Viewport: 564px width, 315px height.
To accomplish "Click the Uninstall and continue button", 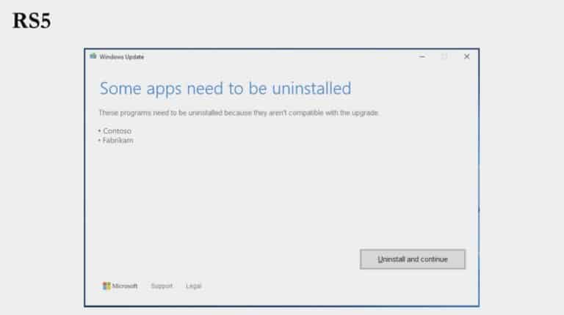I will [412, 259].
